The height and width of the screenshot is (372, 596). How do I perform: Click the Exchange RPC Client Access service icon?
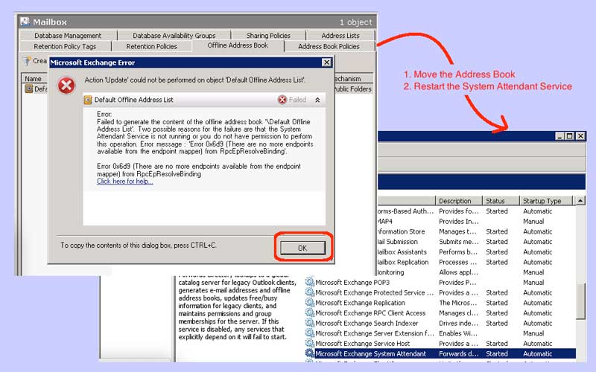point(310,312)
